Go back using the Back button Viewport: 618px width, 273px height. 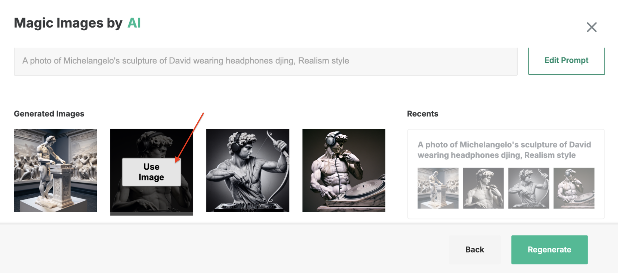[x=475, y=250]
